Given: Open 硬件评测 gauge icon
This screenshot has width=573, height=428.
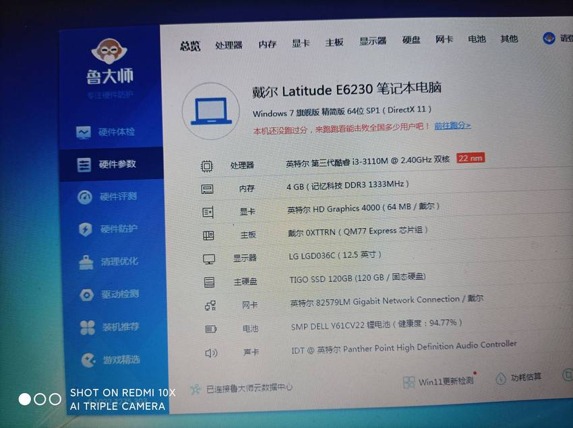Looking at the screenshot, I should (85, 197).
